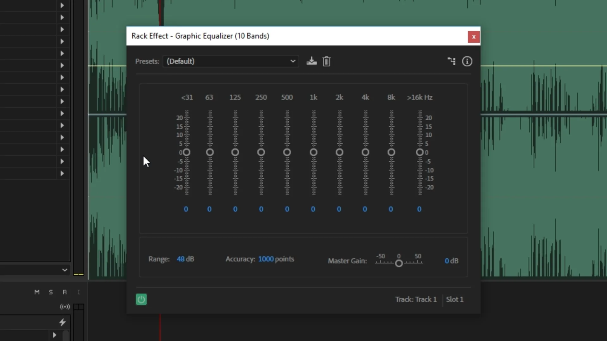This screenshot has height=341, width=607.
Task: Delete the selected preset with the trash icon
Action: click(x=327, y=61)
